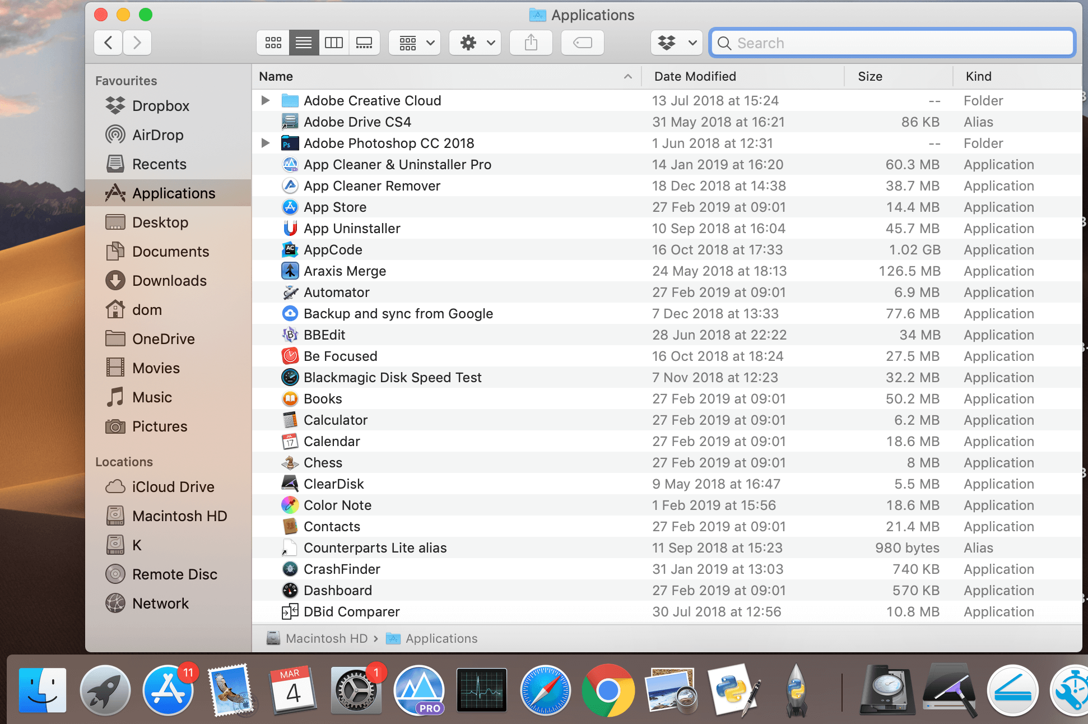Click the Name column header to sort
1088x724 pixels.
(444, 76)
